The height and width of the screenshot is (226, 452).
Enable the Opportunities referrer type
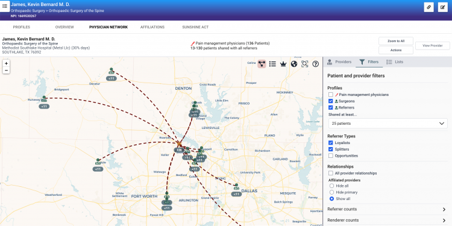331,155
